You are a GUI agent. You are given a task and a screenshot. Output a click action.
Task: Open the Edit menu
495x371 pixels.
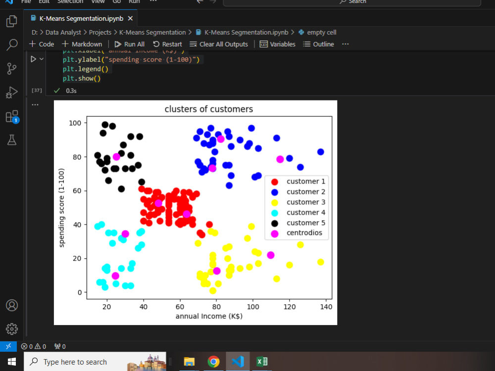tap(44, 1)
